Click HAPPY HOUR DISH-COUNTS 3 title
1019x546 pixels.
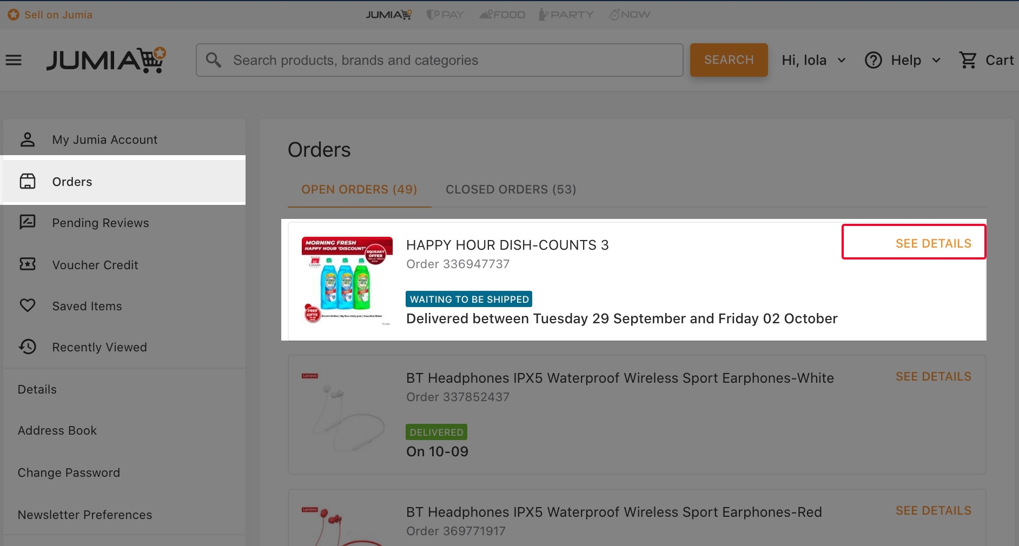[507, 245]
